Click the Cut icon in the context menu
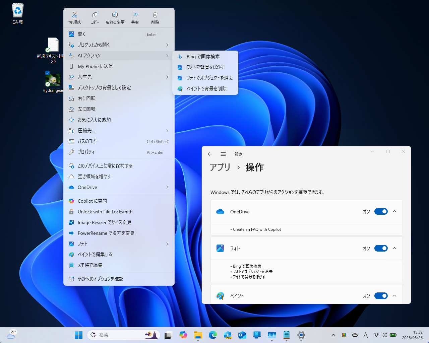This screenshot has height=343, width=429. [75, 15]
